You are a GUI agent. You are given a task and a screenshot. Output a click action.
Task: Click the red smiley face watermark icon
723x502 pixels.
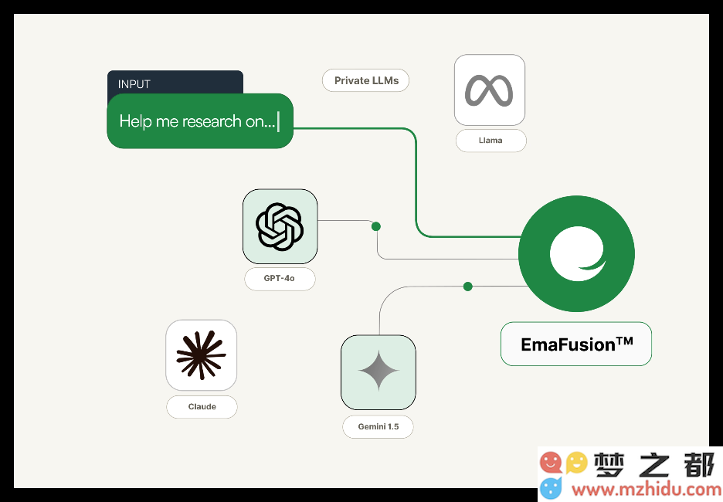(551, 463)
